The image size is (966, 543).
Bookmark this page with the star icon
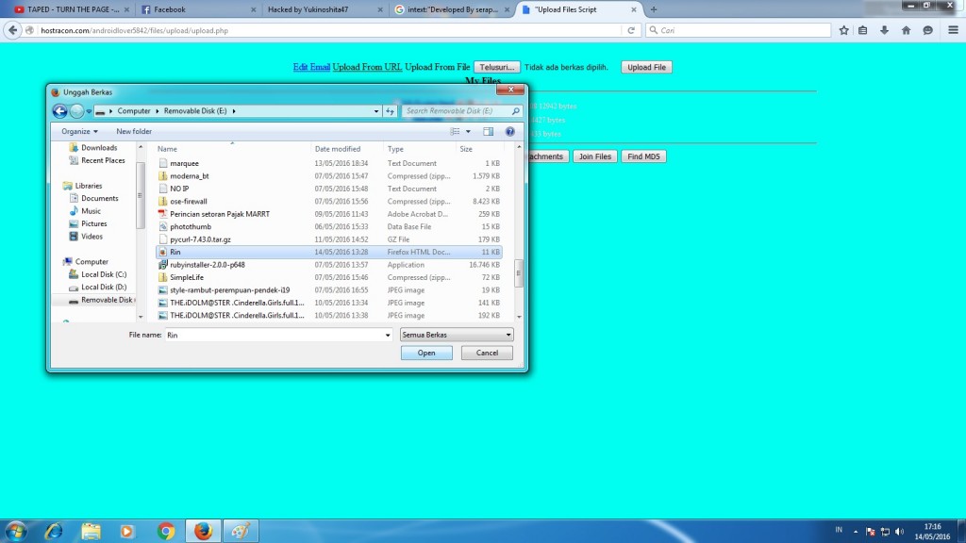tap(844, 30)
